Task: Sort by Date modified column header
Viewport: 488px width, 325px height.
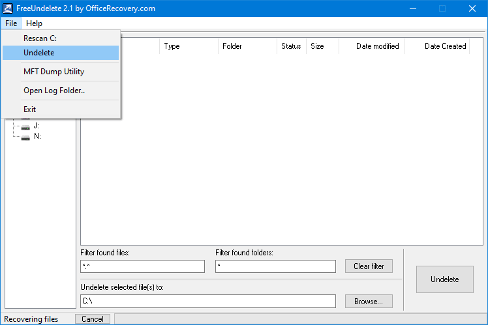Action: point(372,46)
